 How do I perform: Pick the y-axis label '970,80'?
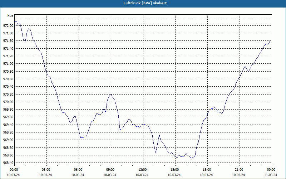pos(8,71)
